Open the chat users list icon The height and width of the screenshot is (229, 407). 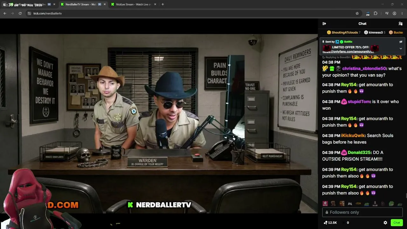(x=401, y=24)
